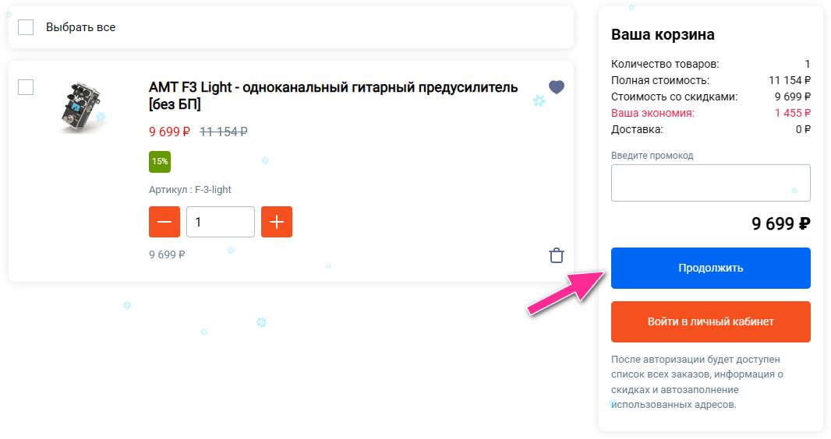Click the red 9 699 ₽ discounted price
The image size is (831, 439).
coord(169,132)
